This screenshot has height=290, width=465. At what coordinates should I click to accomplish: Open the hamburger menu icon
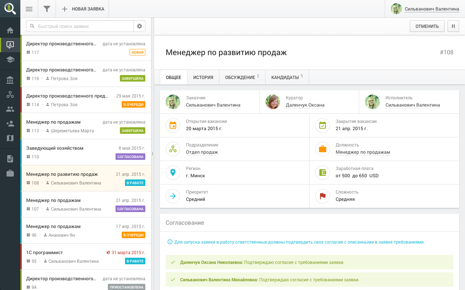pos(29,9)
